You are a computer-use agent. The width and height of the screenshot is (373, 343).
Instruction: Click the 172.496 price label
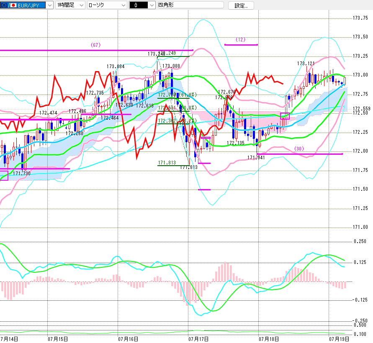click(77, 111)
